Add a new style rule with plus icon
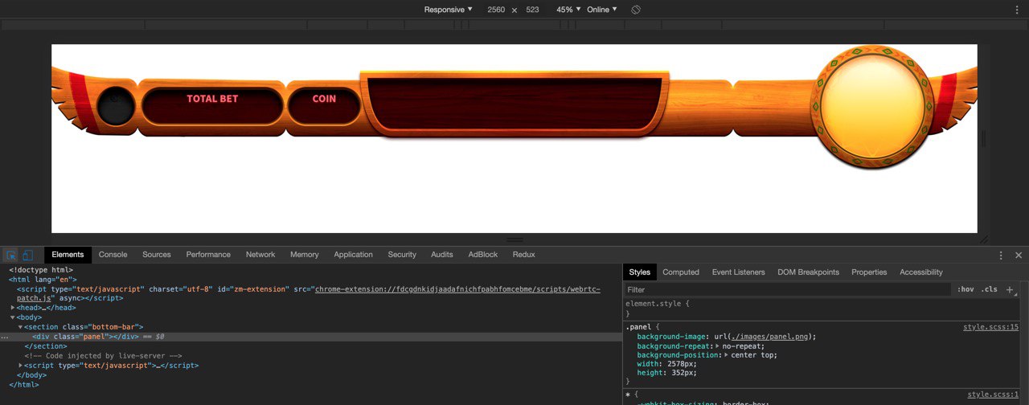The width and height of the screenshot is (1029, 405). click(1010, 289)
